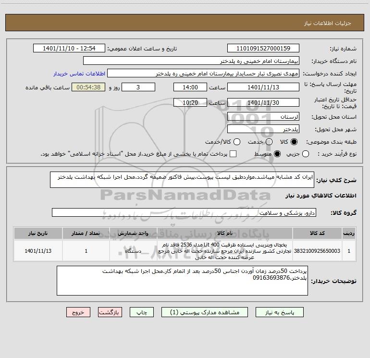Click delivery city field پلدختر

pos(263,129)
